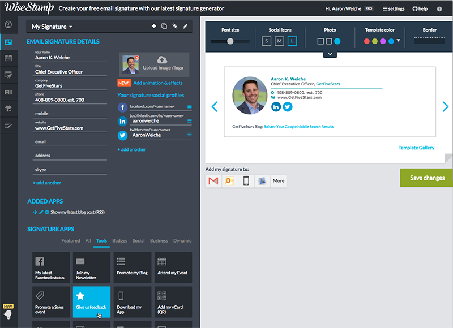The image size is (453, 328).
Task: Click the mobile input field
Action: pos(70,113)
